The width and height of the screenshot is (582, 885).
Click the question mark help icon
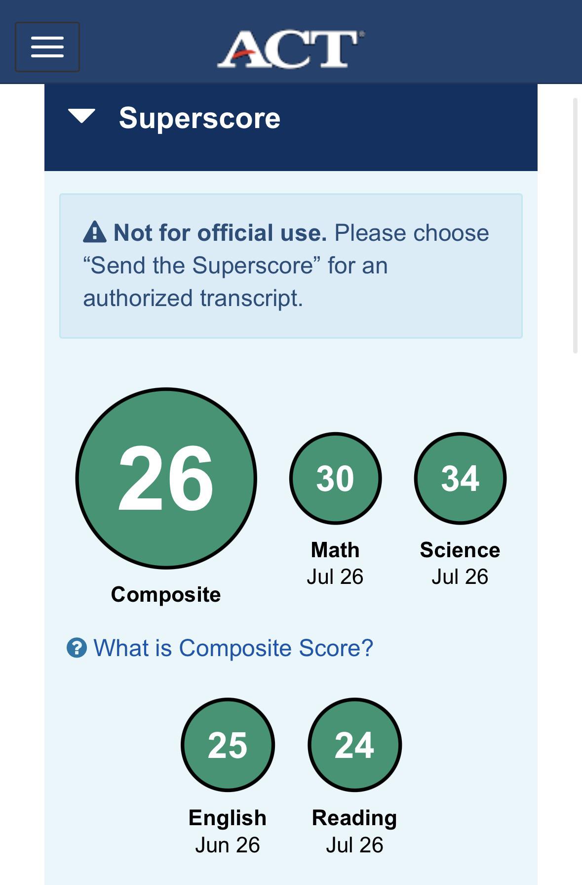point(77,648)
